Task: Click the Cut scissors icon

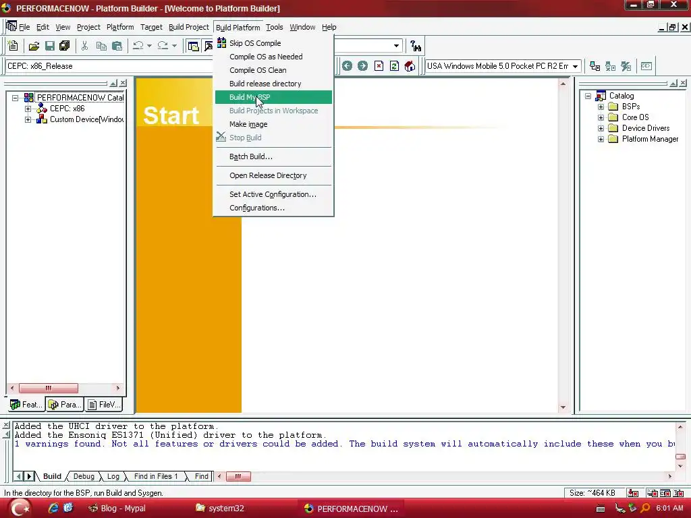Action: (84, 46)
